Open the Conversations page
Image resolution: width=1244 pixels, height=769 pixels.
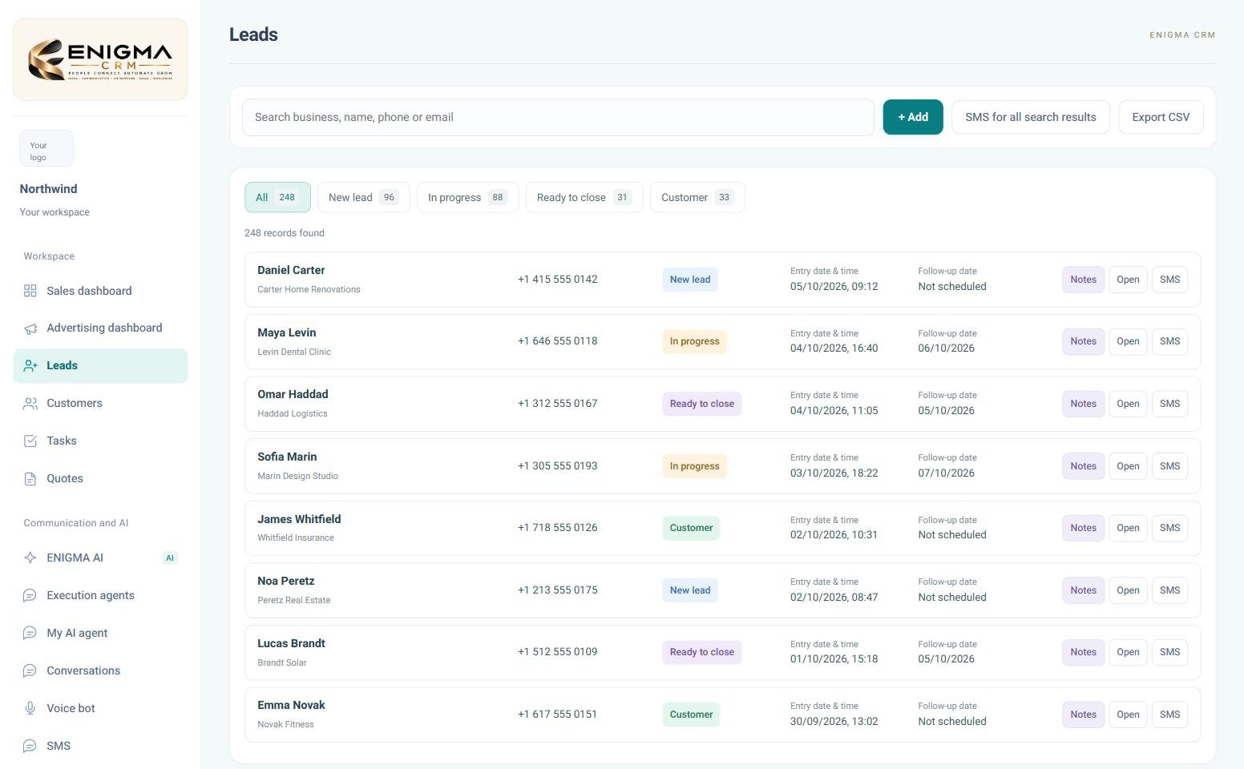tap(100, 671)
